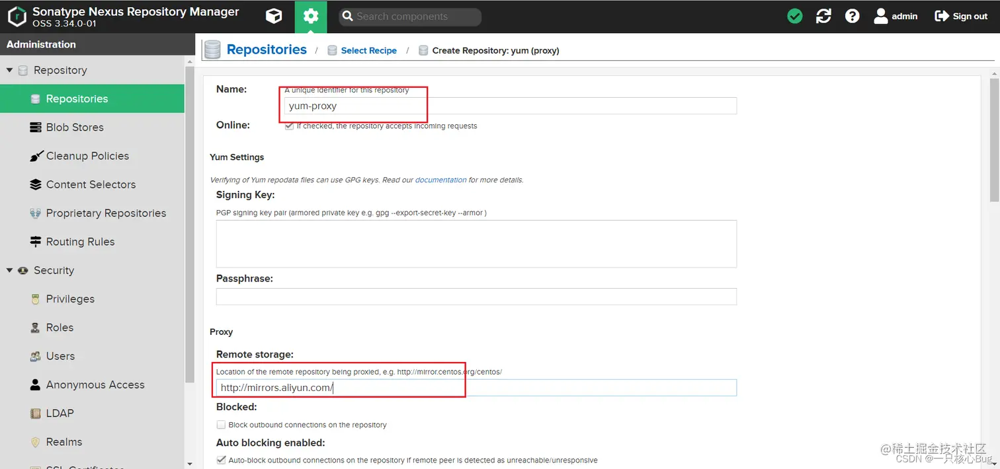This screenshot has height=469, width=1000.
Task: Click the Repositories database icon in breadcrumb
Action: pos(212,50)
